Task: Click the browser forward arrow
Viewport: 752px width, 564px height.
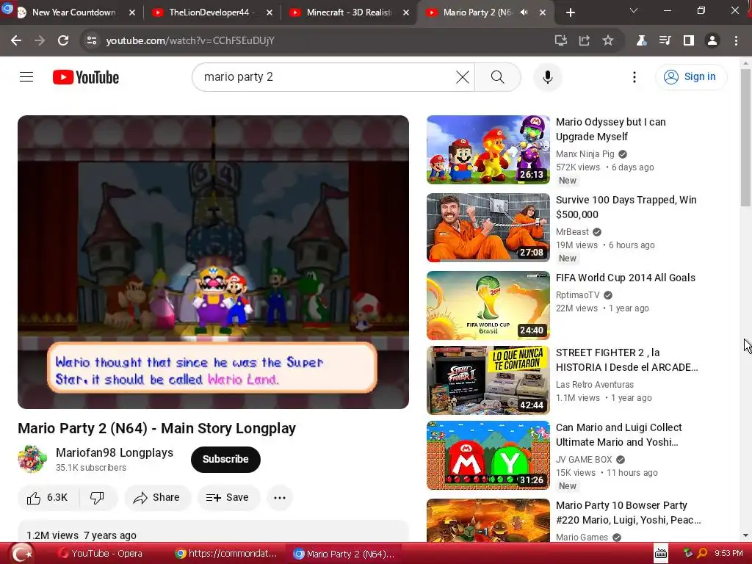Action: tap(40, 41)
